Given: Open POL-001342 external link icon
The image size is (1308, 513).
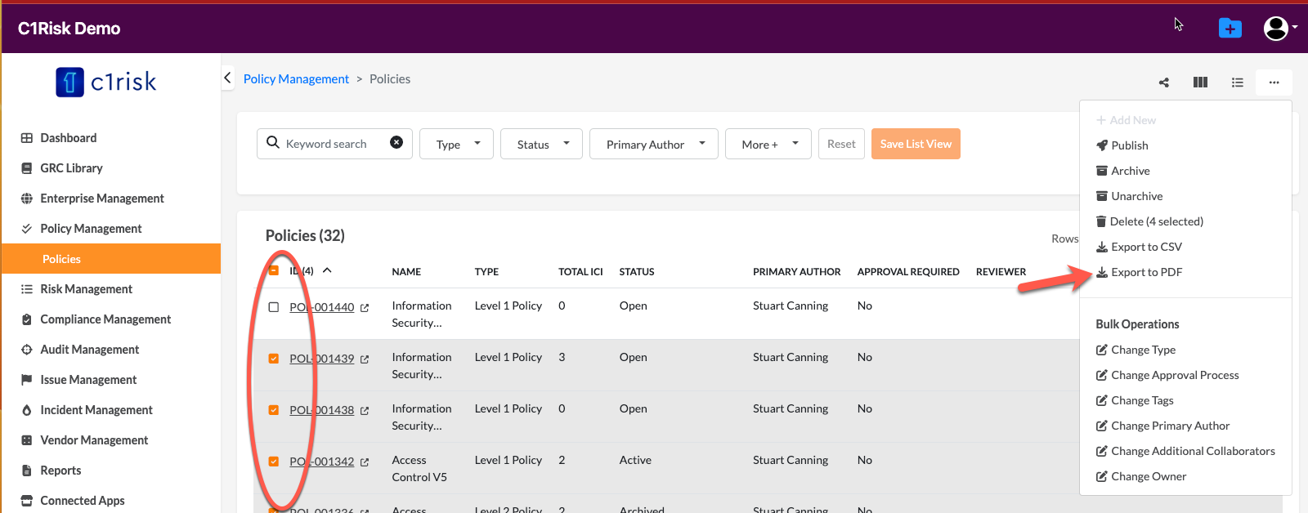Looking at the screenshot, I should click(x=365, y=462).
